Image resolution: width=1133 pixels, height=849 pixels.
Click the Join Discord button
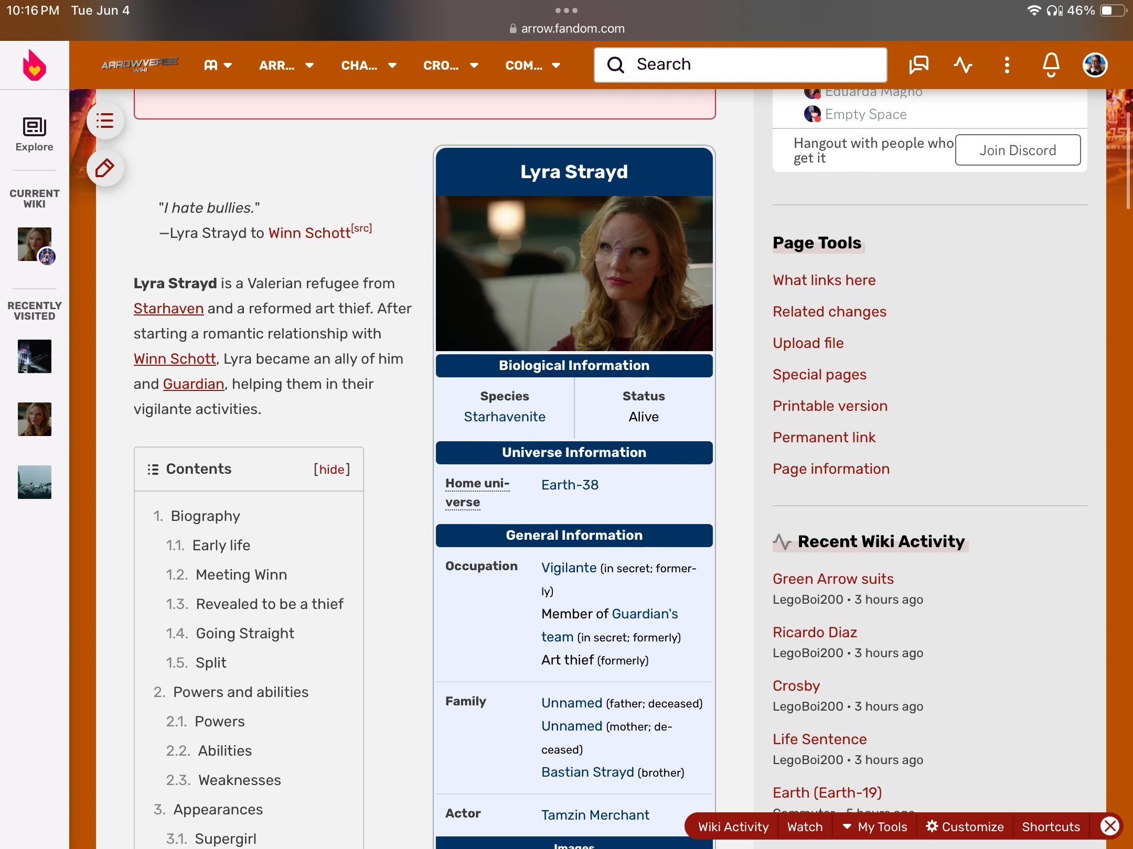tap(1017, 150)
